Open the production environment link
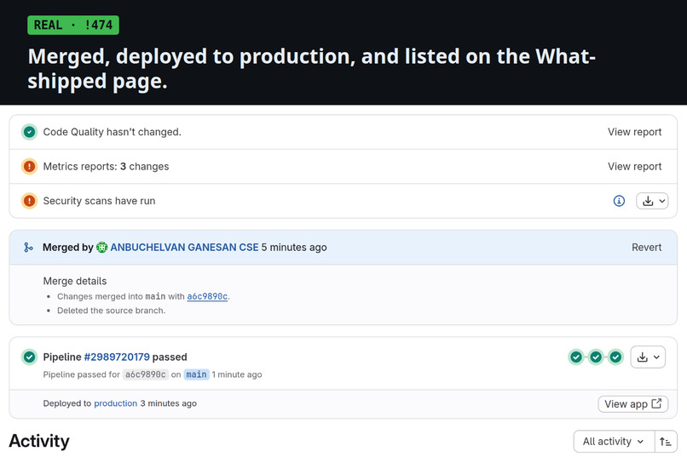Image resolution: width=687 pixels, height=457 pixels. [116, 403]
